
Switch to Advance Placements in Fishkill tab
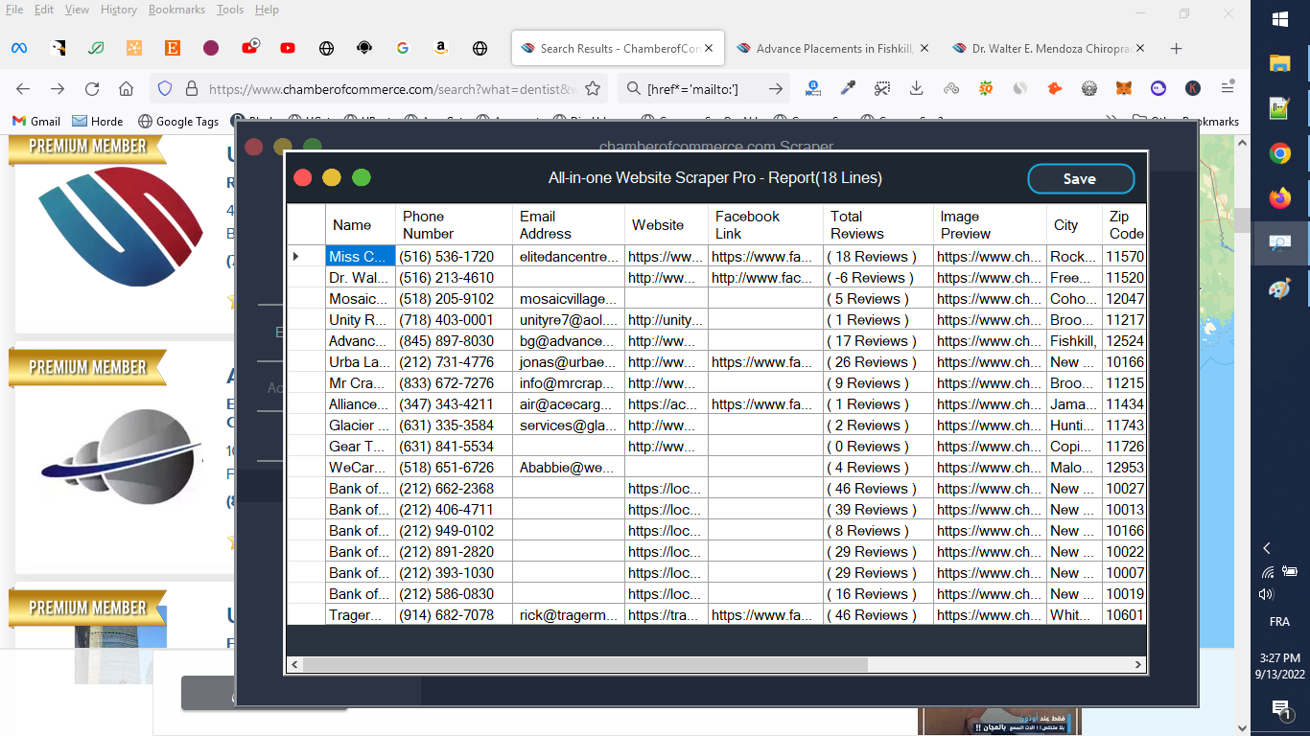831,48
